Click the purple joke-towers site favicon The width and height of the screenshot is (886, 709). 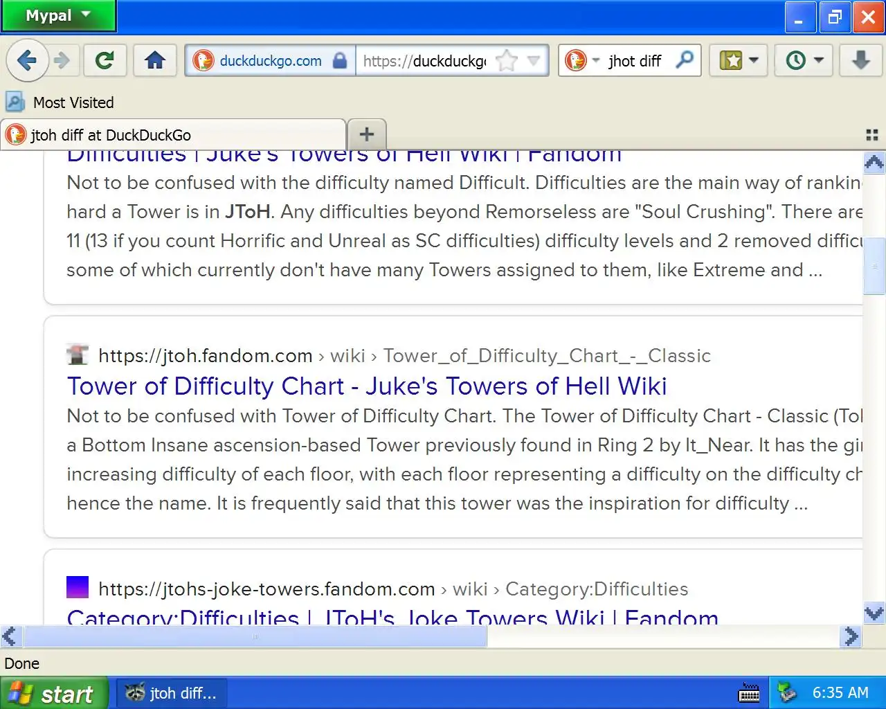point(78,587)
